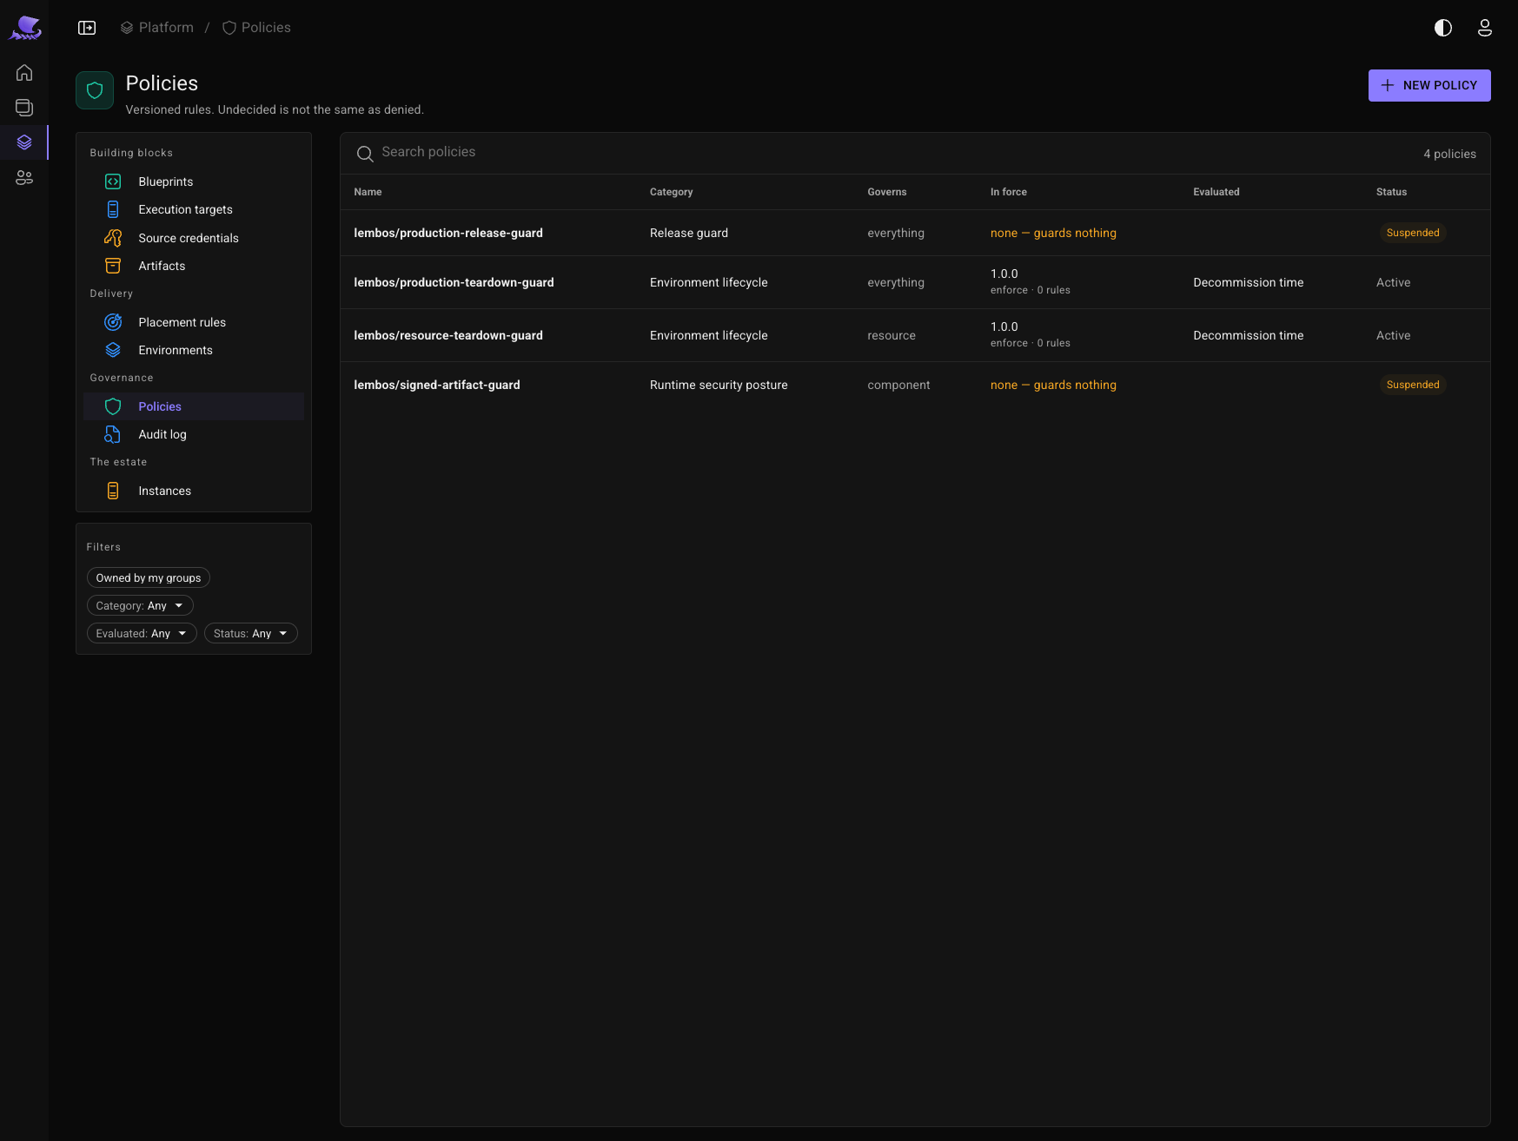Screen dimensions: 1518x1141
Task: Click the Category column header
Action: (672, 192)
